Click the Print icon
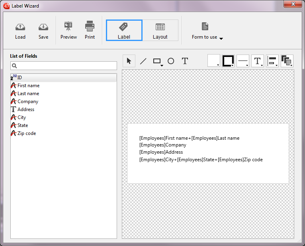Screen dimensions: 305x246 tap(90, 30)
